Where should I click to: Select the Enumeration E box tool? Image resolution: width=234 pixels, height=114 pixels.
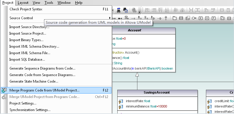201,18
